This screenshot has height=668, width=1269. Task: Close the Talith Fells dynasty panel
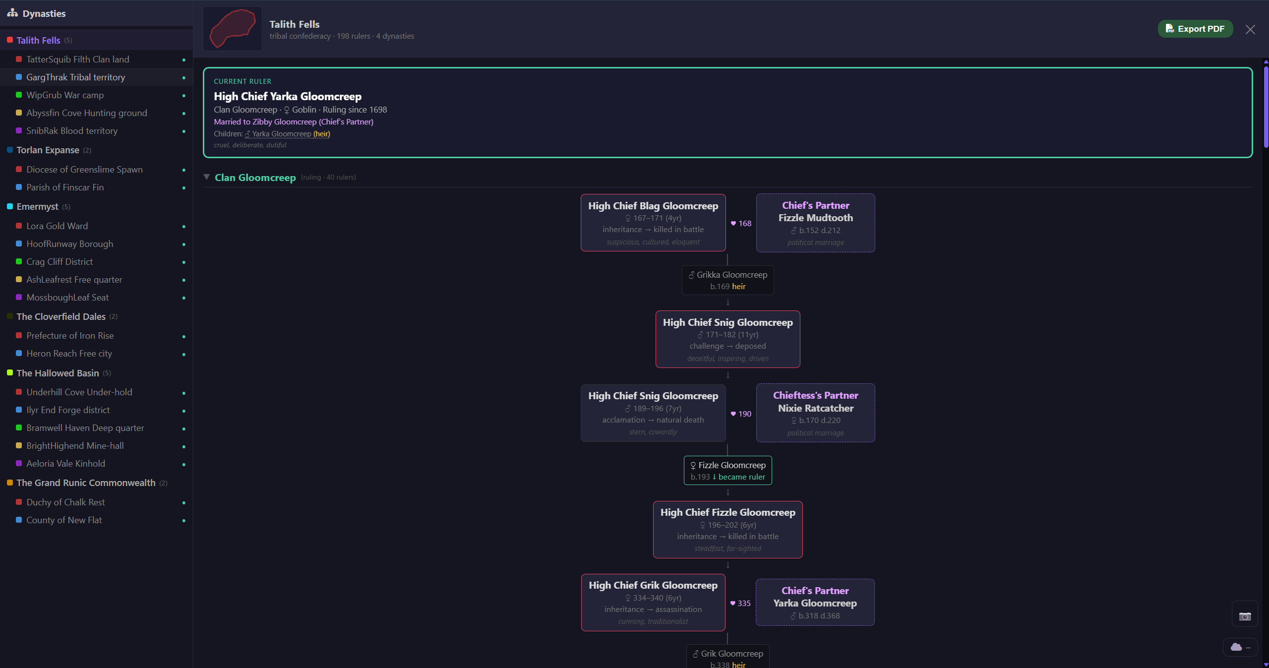[1250, 29]
